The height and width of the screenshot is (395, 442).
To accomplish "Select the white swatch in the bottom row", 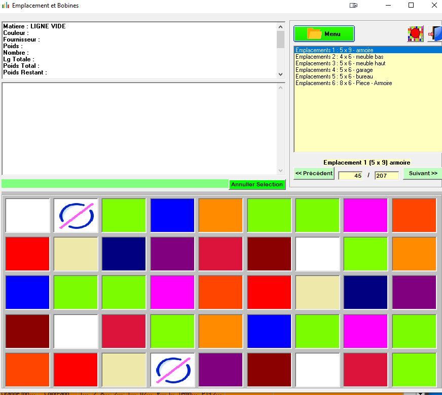I will [x=317, y=370].
